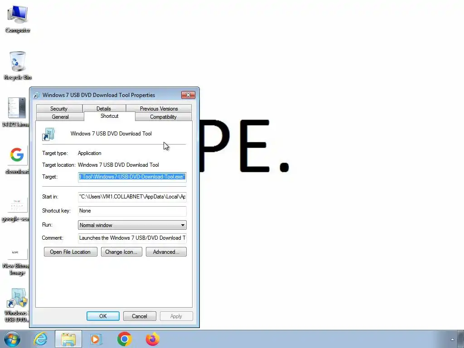Click Open File Location button
Viewport: 464px width, 348px height.
click(x=70, y=252)
